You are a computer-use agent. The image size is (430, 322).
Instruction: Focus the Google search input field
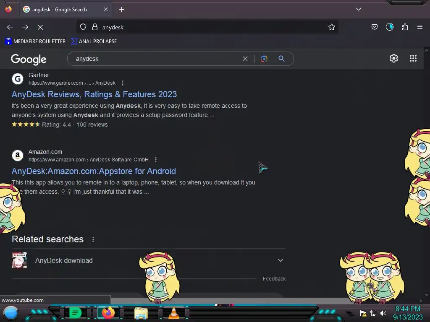[x=156, y=59]
